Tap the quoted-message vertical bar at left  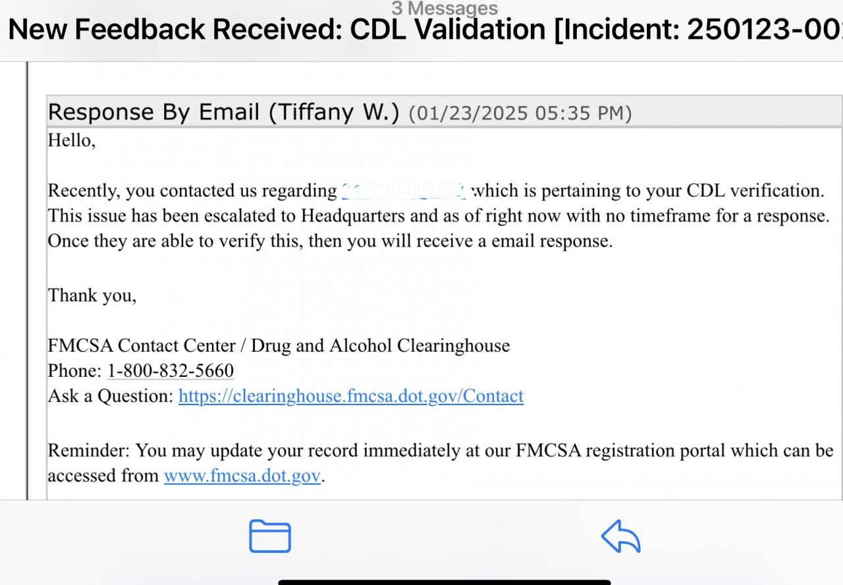coord(27,280)
